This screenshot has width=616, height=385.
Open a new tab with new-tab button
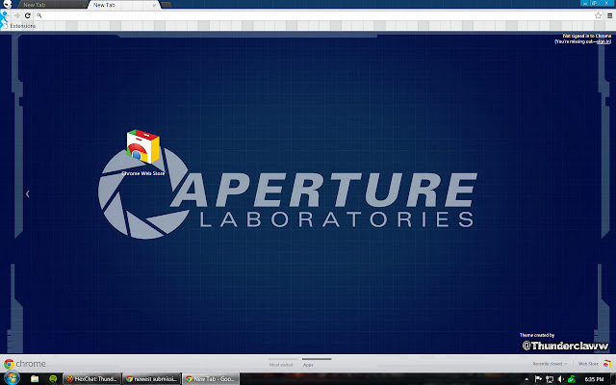pyautogui.click(x=167, y=5)
